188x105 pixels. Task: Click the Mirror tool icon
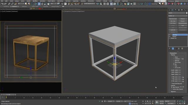[x=98, y=4]
